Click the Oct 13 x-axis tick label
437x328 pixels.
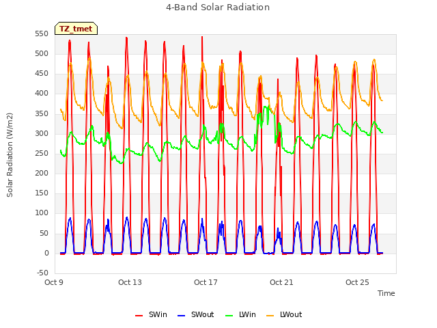click(130, 282)
